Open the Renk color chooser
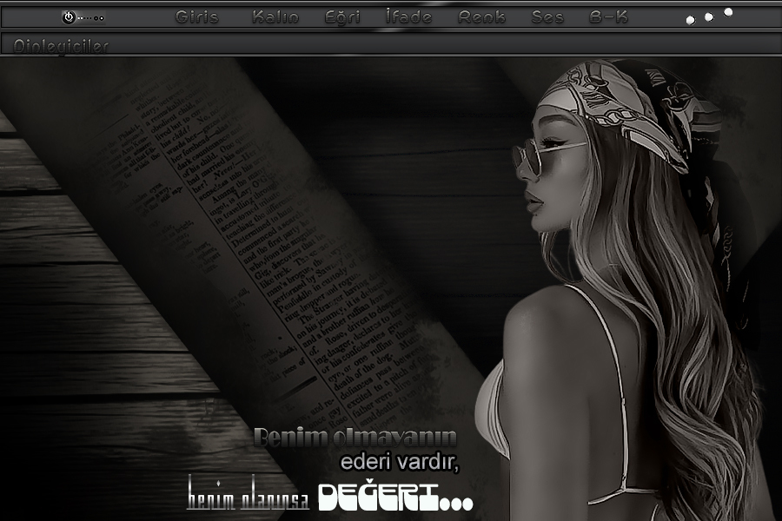Viewport: 782px width, 521px height. click(x=481, y=17)
